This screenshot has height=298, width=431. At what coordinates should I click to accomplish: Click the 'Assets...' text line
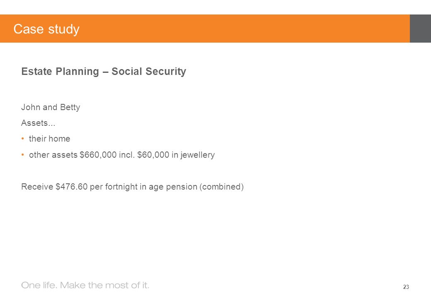[38, 123]
